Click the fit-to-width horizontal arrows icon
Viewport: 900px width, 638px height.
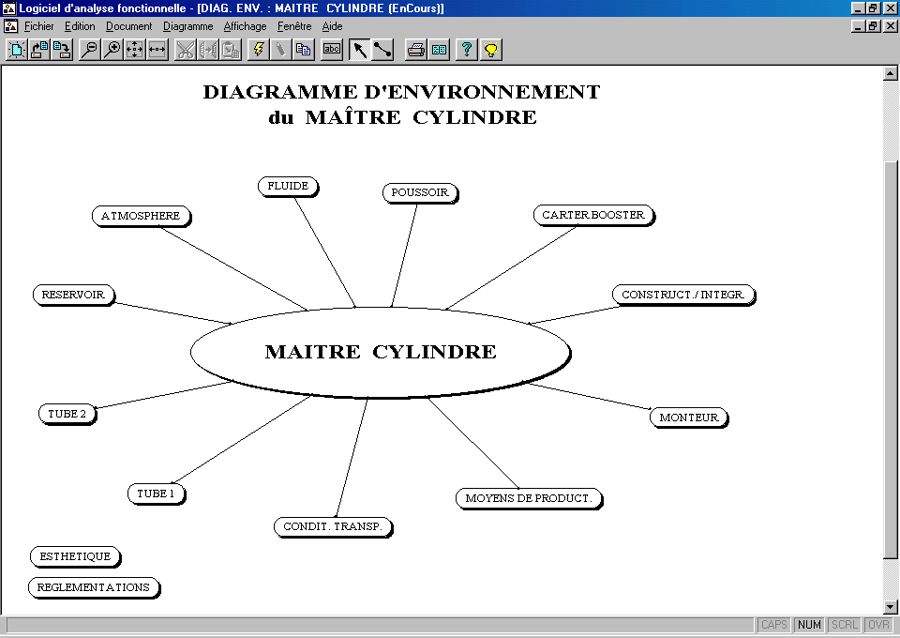pos(157,50)
